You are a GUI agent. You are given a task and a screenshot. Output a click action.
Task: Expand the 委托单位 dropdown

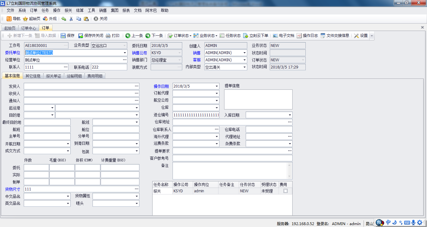[125, 53]
